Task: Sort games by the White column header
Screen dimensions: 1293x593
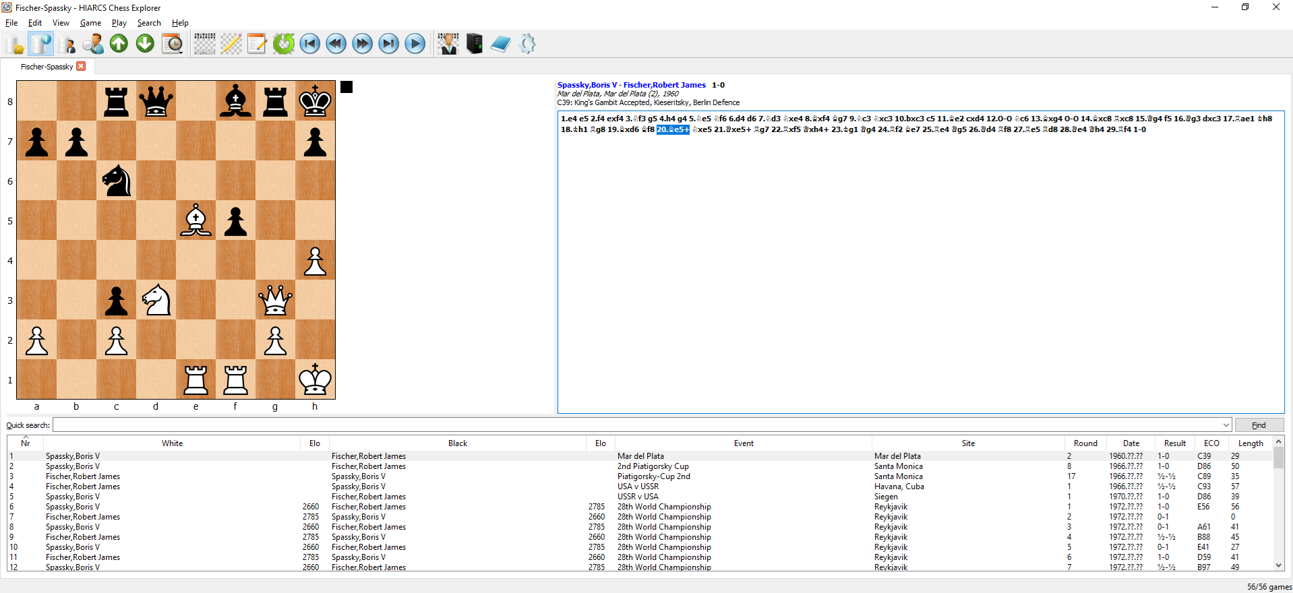Action: (x=172, y=443)
